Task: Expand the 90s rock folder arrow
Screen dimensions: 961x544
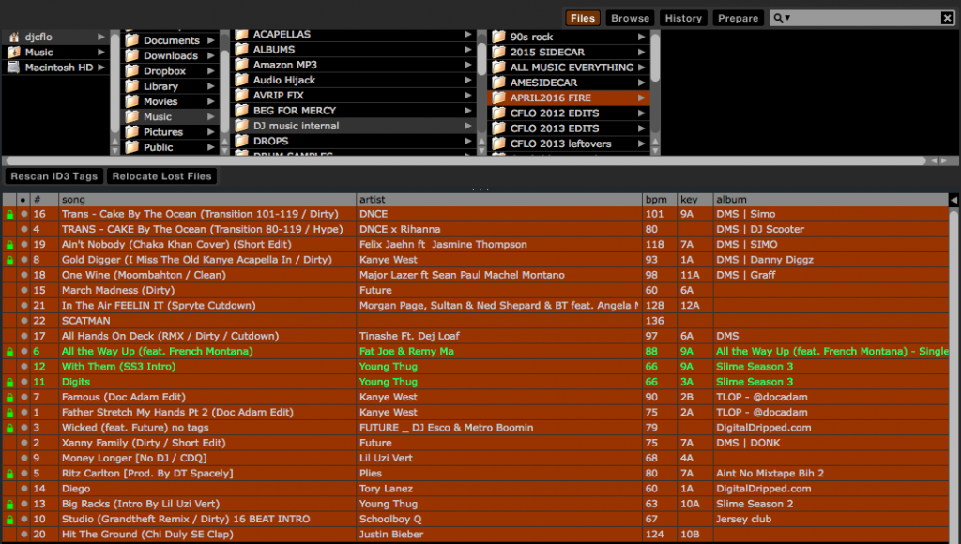Action: (641, 37)
